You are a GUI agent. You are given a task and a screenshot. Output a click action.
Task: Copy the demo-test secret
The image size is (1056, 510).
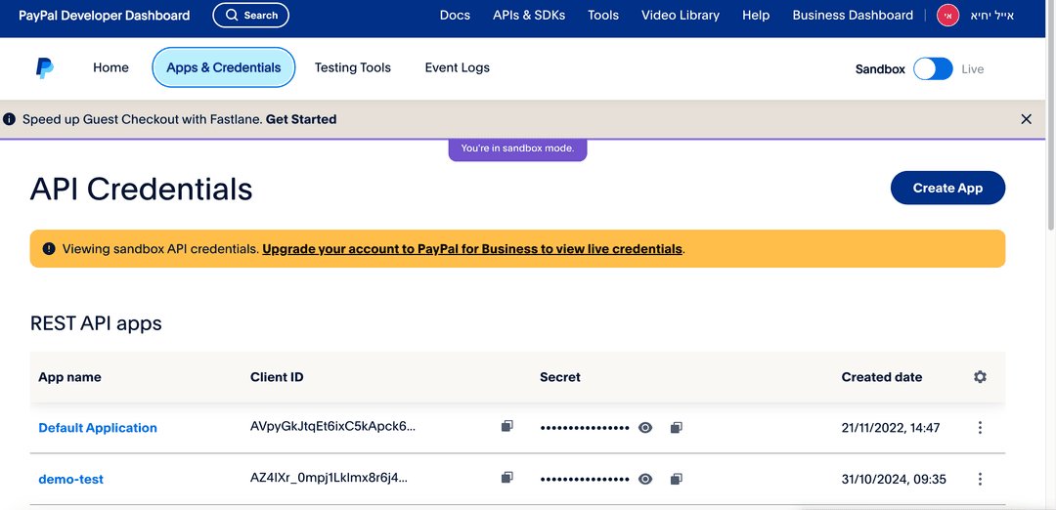click(676, 479)
